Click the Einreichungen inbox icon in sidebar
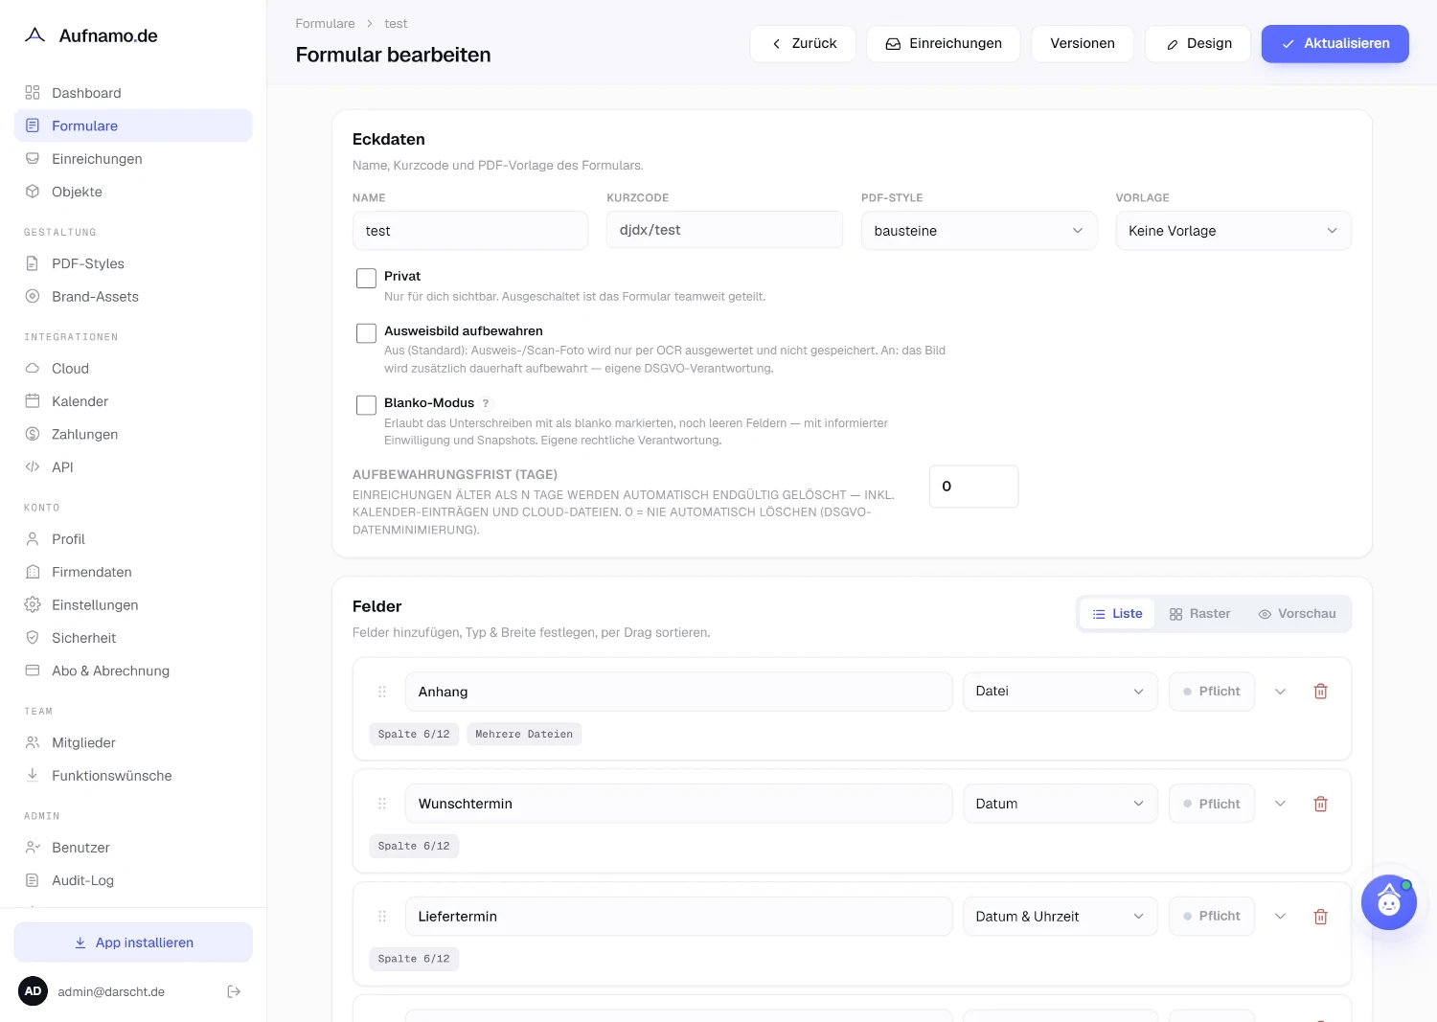 tap(33, 159)
